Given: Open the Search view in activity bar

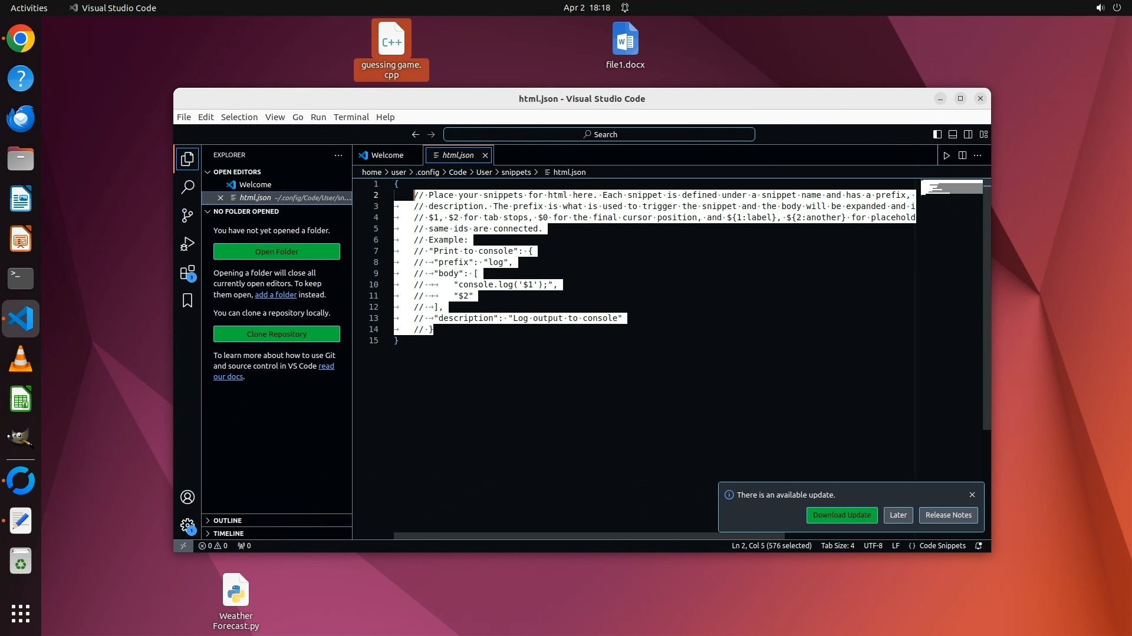Looking at the screenshot, I should click(187, 187).
